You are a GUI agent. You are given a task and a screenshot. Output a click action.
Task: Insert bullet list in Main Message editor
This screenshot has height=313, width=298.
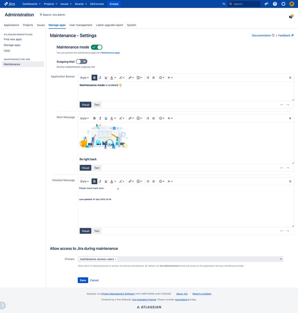pos(148,118)
